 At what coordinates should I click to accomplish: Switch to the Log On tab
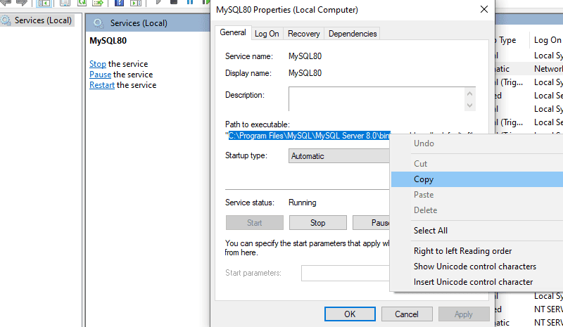pos(267,33)
